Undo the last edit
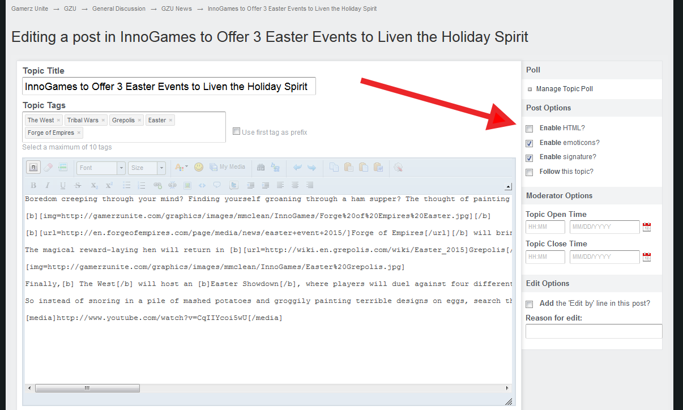The width and height of the screenshot is (683, 410). coord(297,168)
